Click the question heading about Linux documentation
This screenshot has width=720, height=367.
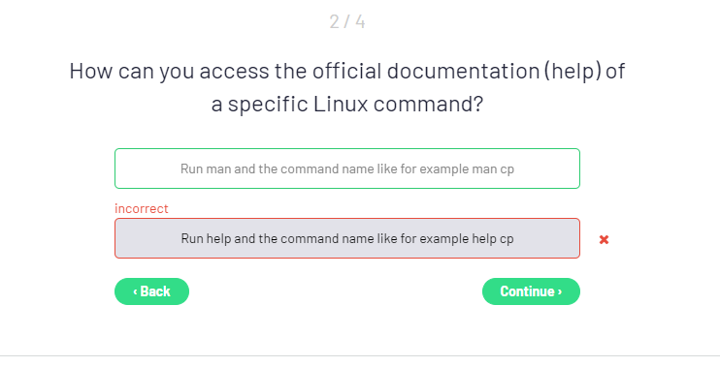pos(347,87)
